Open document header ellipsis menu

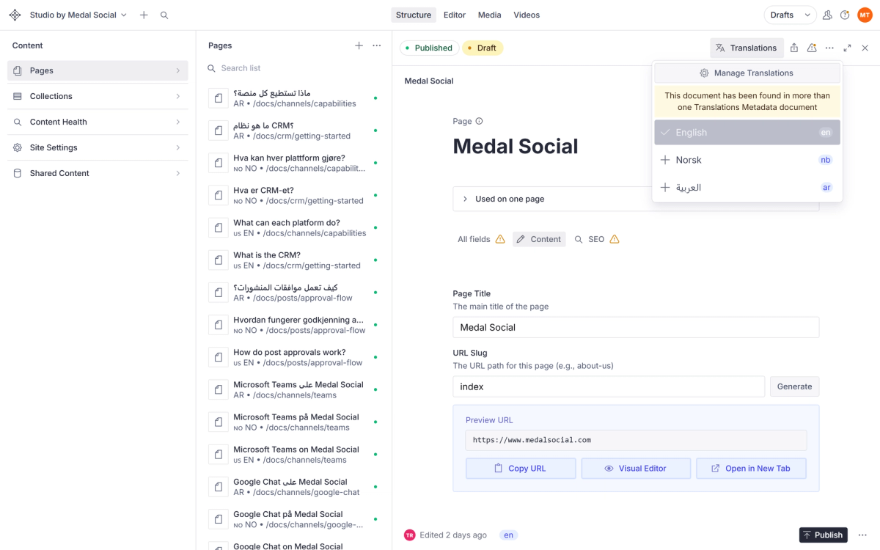pos(829,48)
